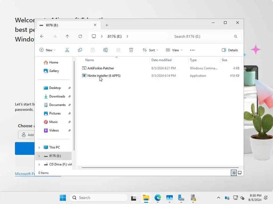Sort by the Type column header
The image size is (273, 204).
193,60
